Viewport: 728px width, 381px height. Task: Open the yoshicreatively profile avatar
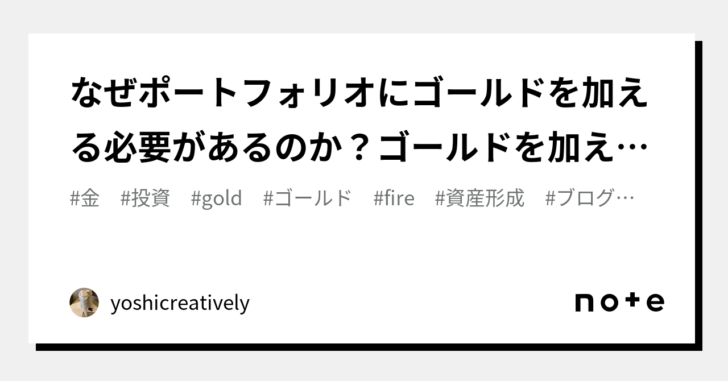pyautogui.click(x=84, y=303)
